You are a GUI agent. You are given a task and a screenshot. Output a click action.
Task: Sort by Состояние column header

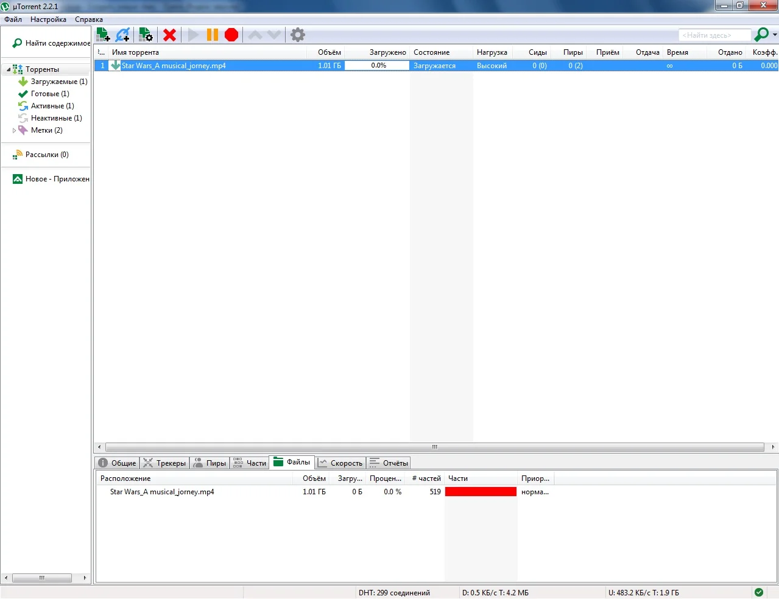click(441, 52)
